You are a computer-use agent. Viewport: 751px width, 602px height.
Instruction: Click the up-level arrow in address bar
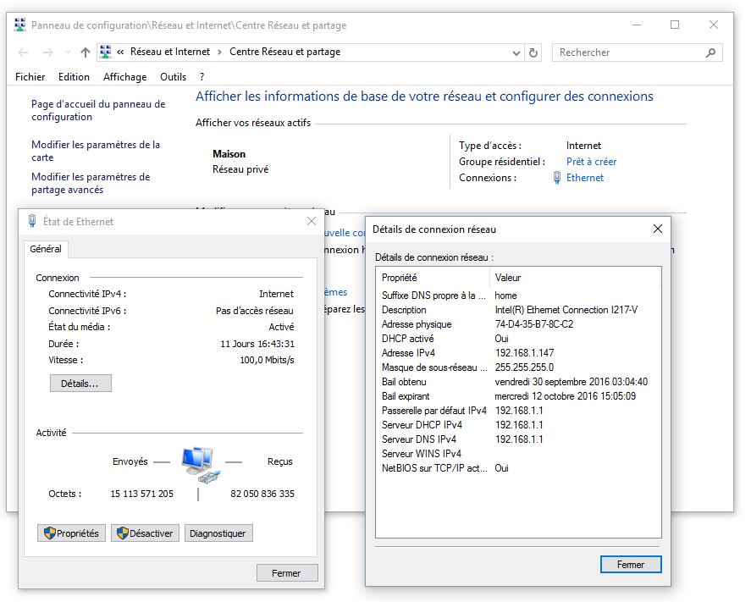(85, 52)
